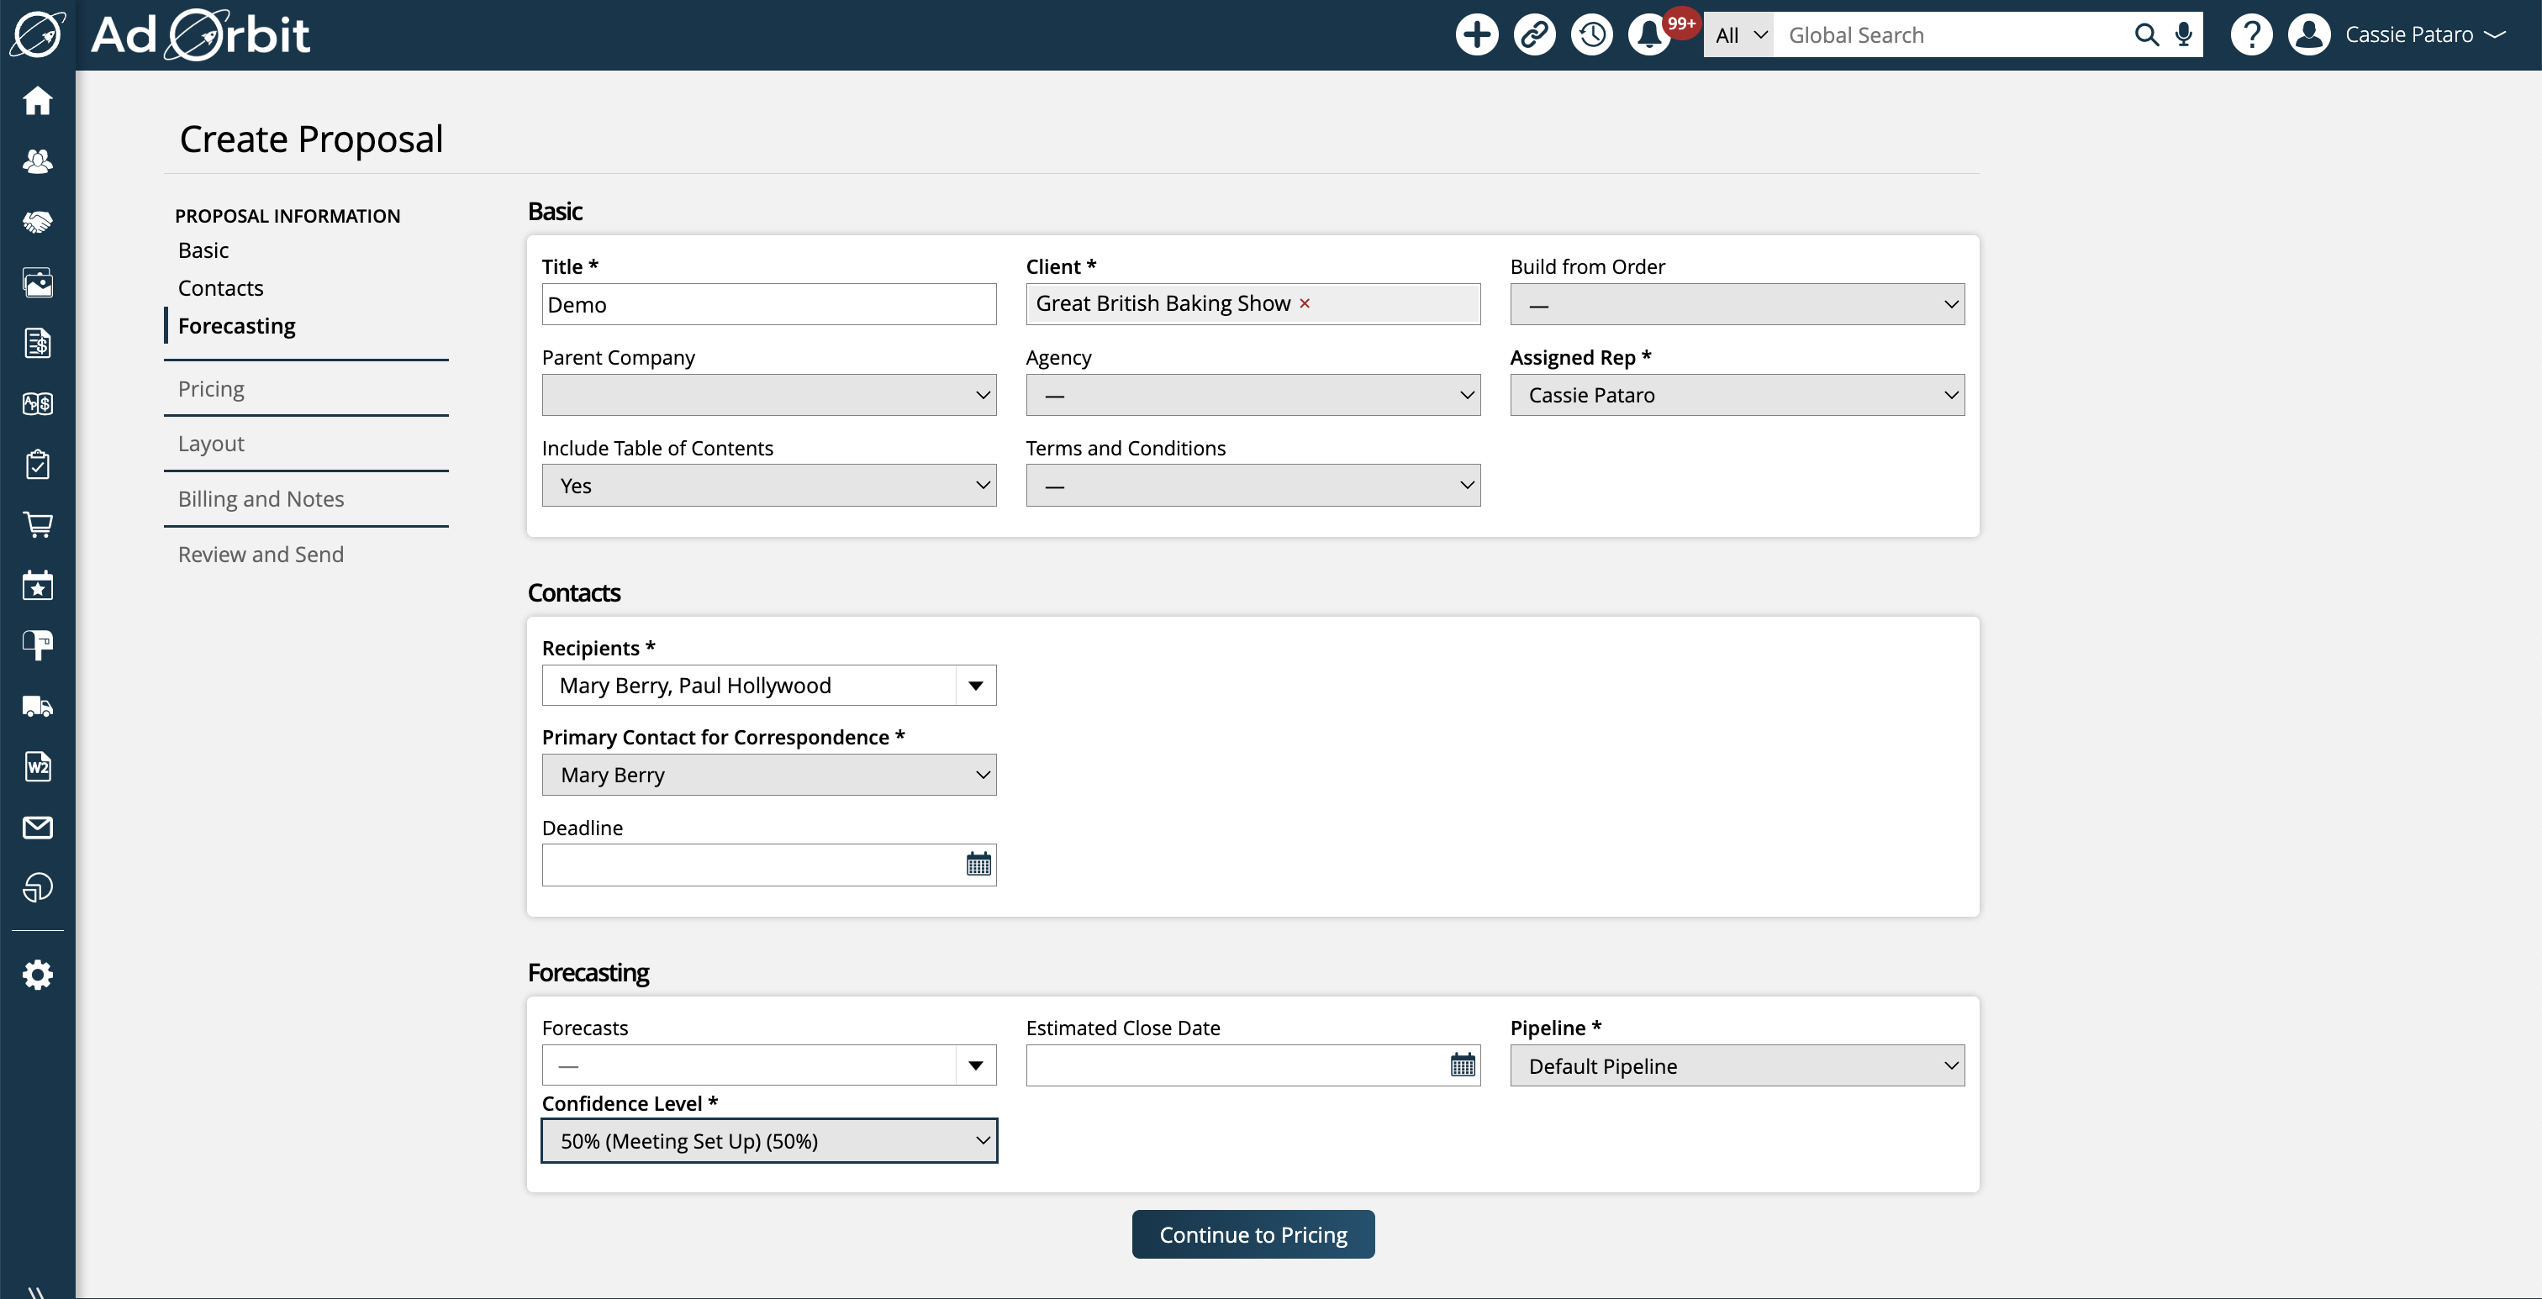Open the Build from Order dropdown
The height and width of the screenshot is (1299, 2542).
(x=1737, y=304)
